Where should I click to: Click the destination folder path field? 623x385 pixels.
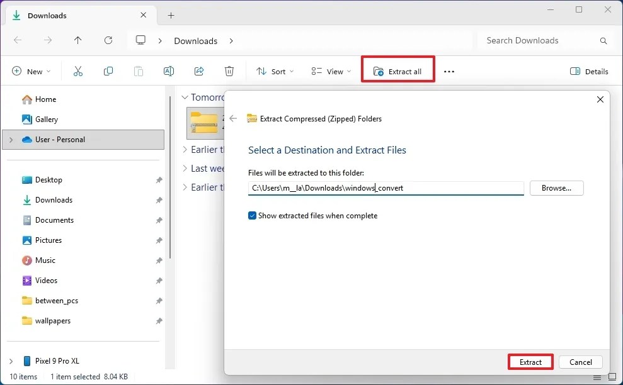tap(386, 187)
